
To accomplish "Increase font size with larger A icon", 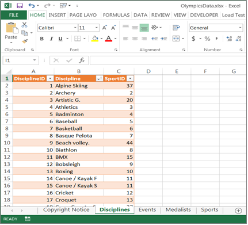I will coord(104,28).
